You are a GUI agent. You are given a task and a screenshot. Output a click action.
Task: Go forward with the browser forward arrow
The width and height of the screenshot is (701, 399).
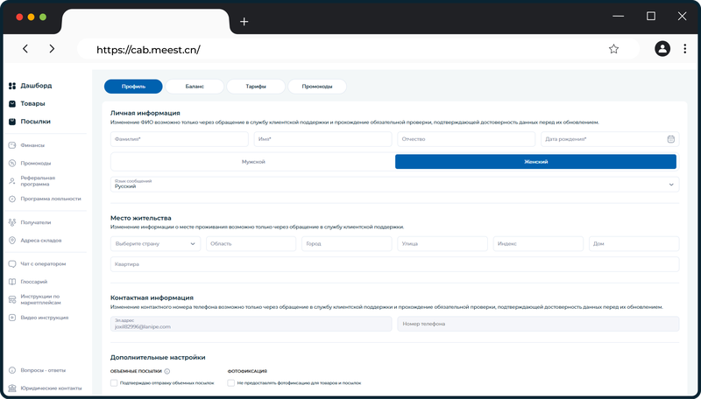tap(52, 49)
